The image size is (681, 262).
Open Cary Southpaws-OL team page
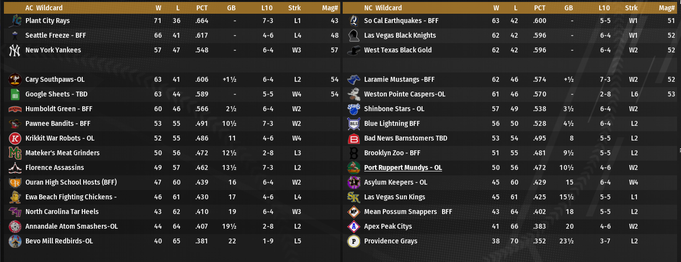(x=55, y=79)
